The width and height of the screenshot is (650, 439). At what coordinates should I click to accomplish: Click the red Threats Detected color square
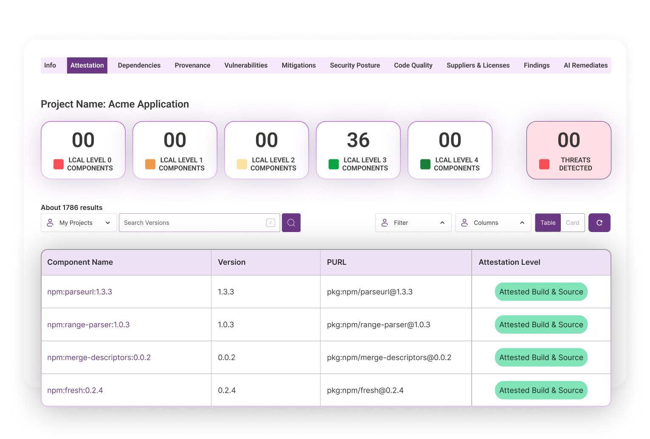click(544, 164)
